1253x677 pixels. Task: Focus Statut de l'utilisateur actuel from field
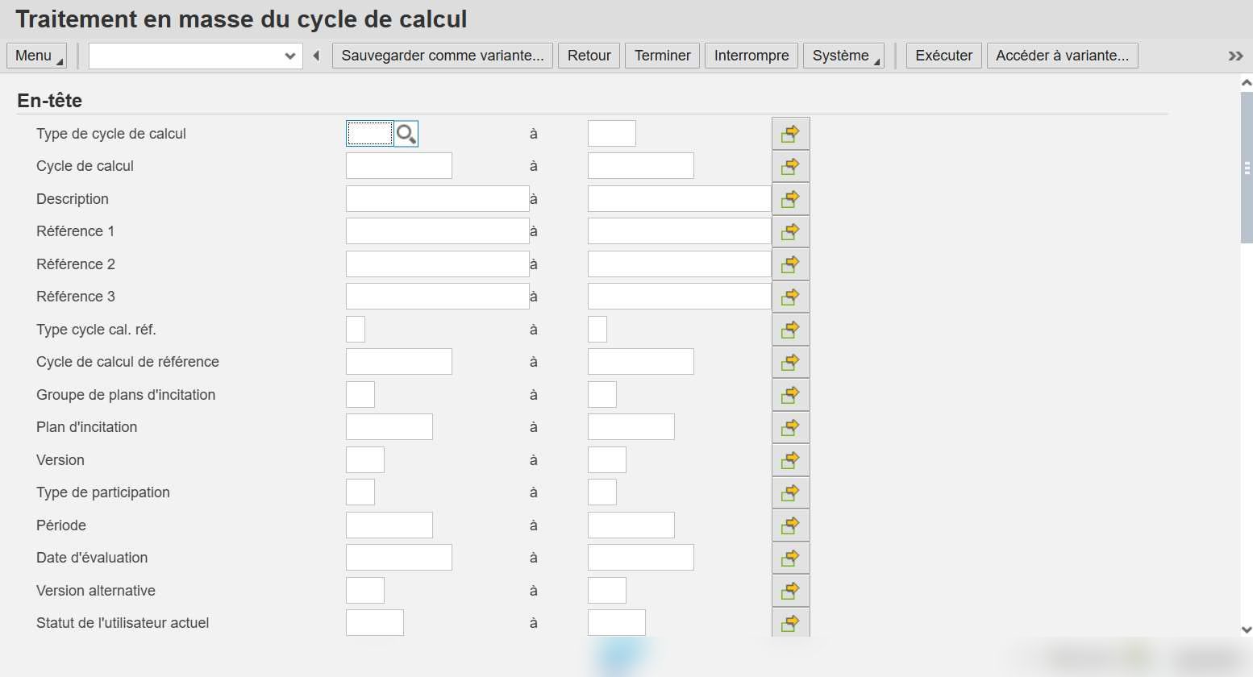click(x=375, y=623)
